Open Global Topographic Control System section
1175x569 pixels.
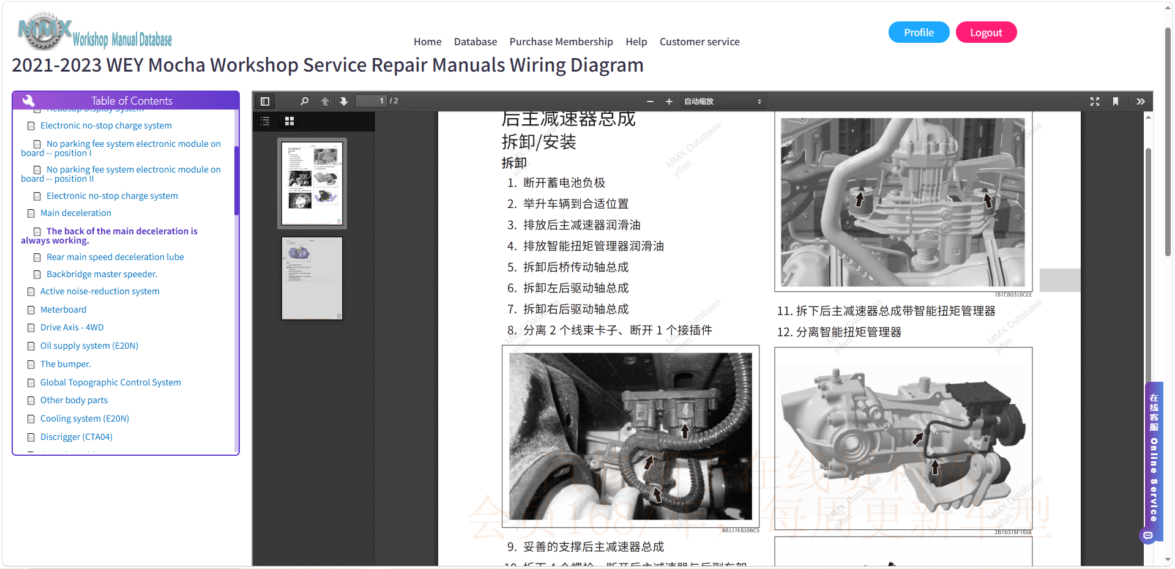111,382
